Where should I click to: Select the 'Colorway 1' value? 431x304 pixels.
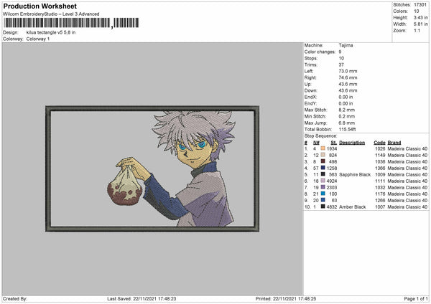pos(38,39)
